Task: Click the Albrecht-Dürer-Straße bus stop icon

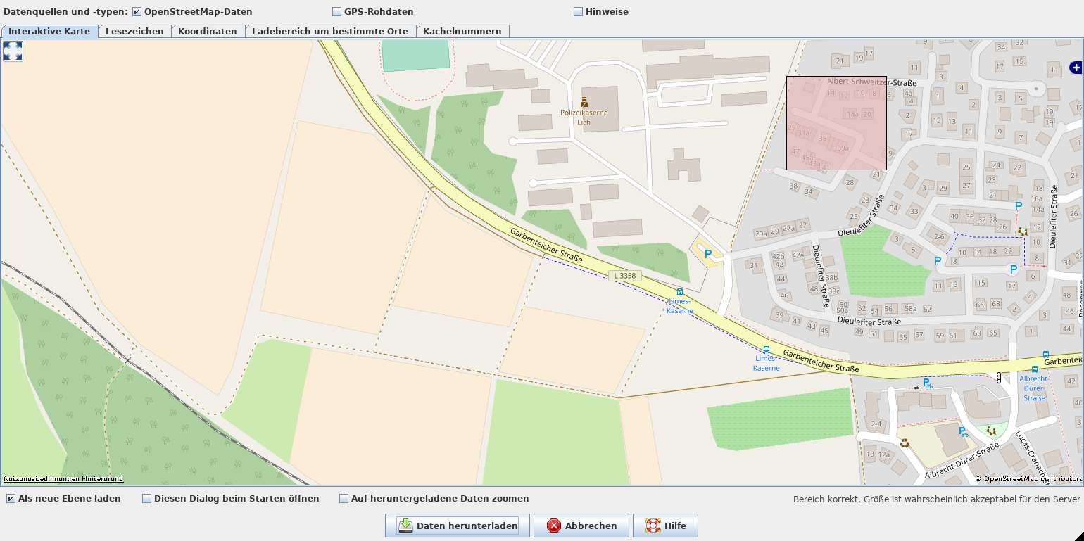Action: [1034, 369]
